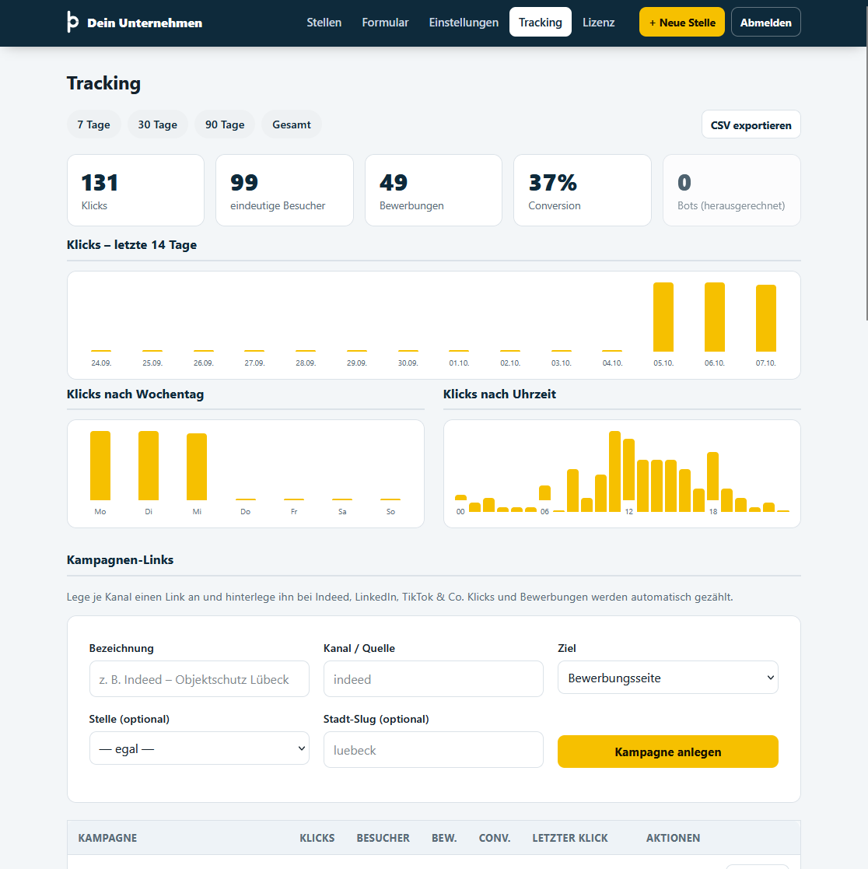Image resolution: width=868 pixels, height=869 pixels.
Task: Show Gesamt tracking period
Action: click(292, 124)
